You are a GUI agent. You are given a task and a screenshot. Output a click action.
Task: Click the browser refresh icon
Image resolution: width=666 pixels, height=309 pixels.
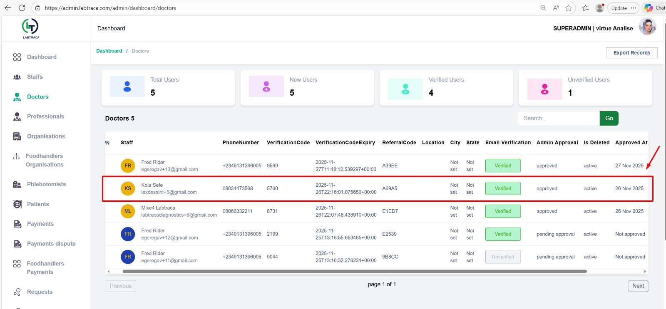(22, 8)
